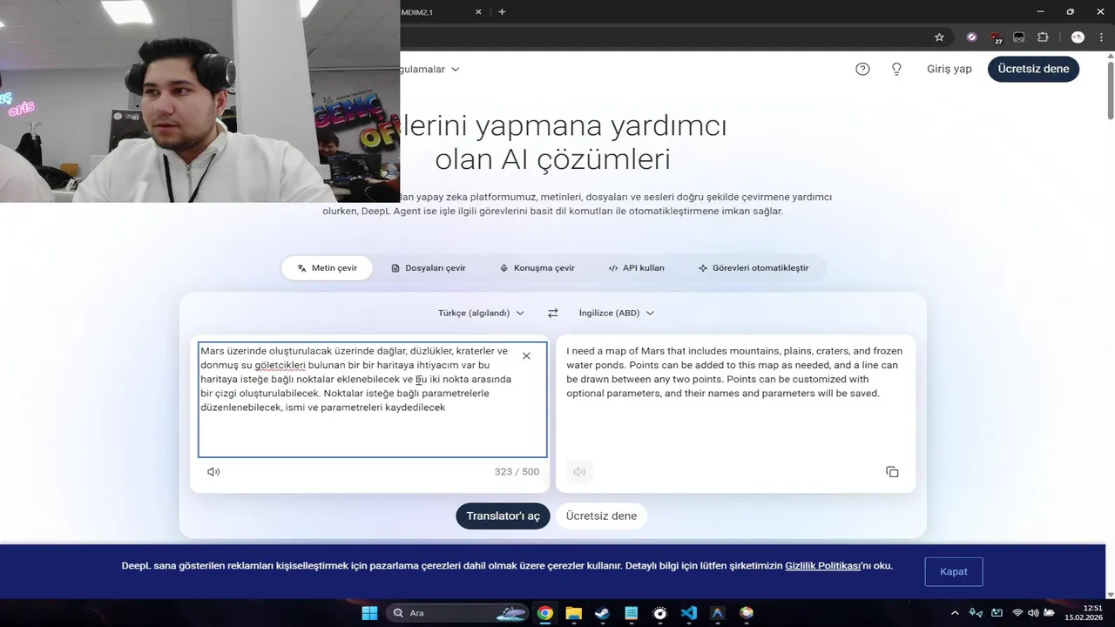
Task: Open the Chrome extensions puzzle icon
Action: [x=1043, y=37]
